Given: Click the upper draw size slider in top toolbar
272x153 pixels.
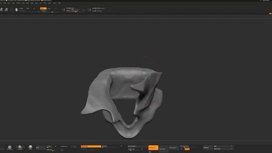Looking at the screenshot, I should tap(76, 8).
